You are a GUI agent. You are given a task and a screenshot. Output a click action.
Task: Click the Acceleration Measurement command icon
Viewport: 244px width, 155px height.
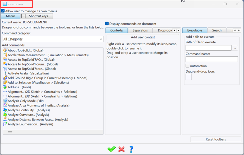(x=5, y=55)
